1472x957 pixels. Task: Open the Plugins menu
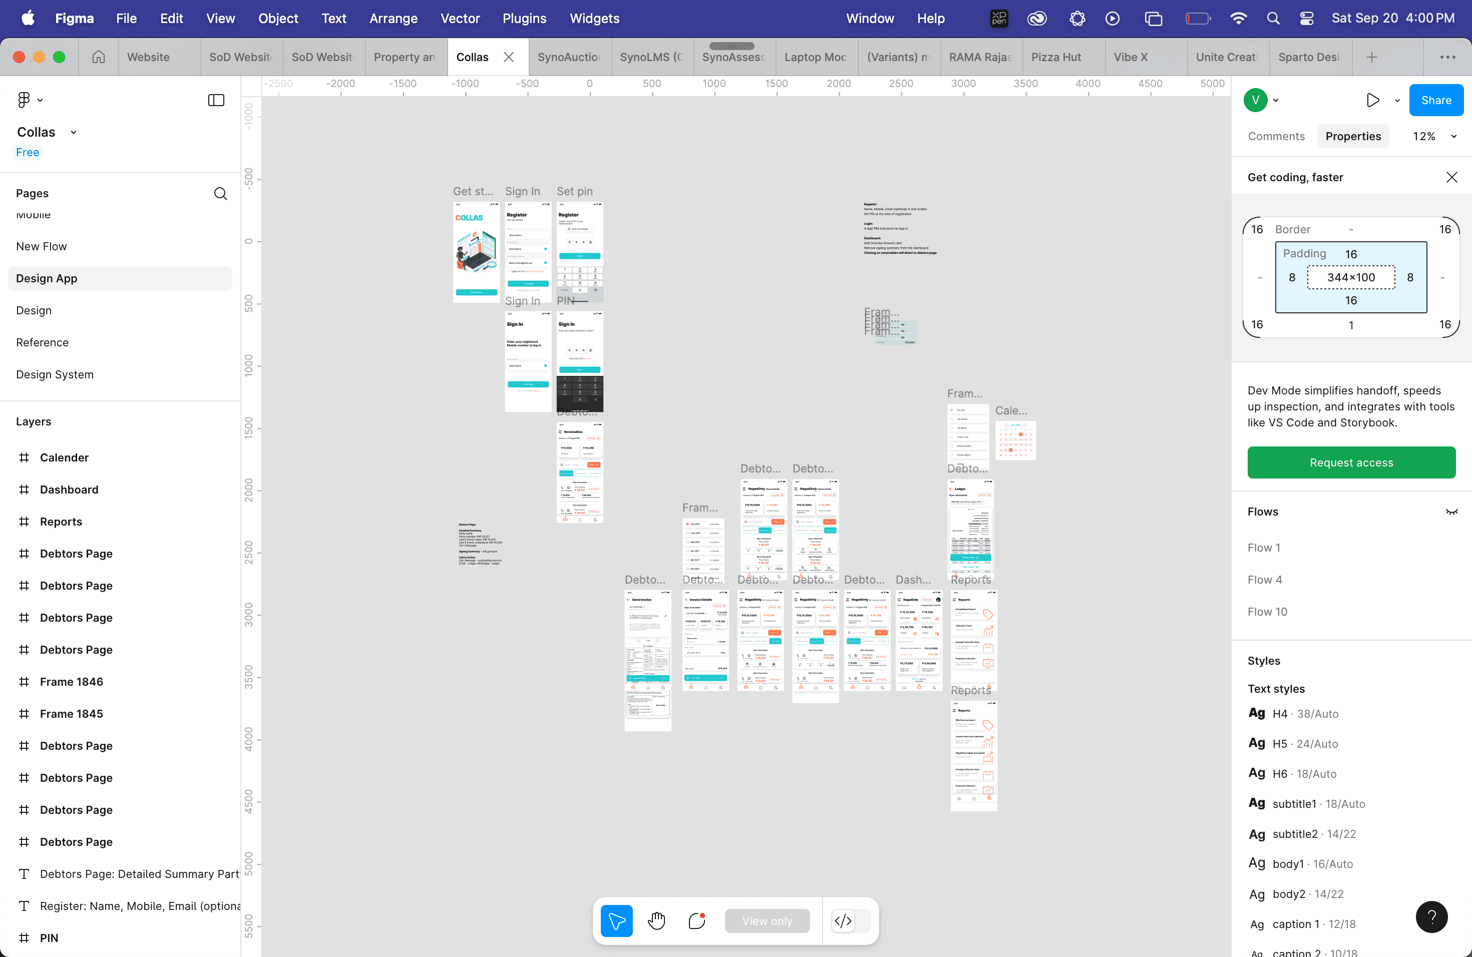pyautogui.click(x=524, y=19)
